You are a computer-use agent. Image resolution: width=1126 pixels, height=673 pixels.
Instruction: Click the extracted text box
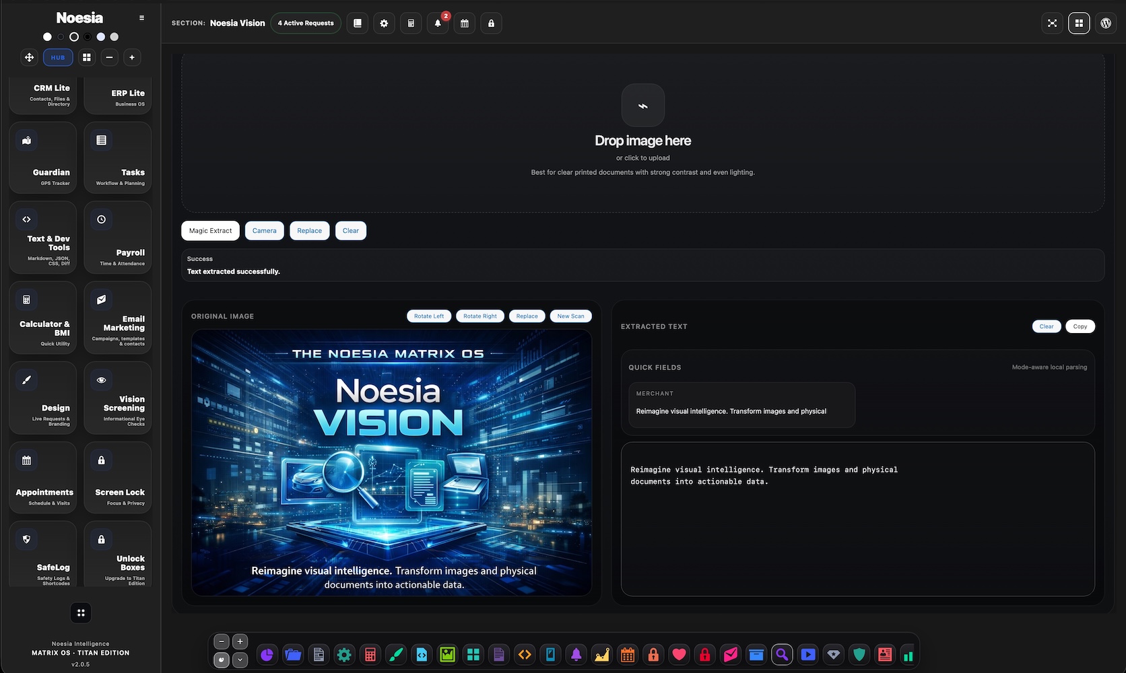tap(858, 519)
